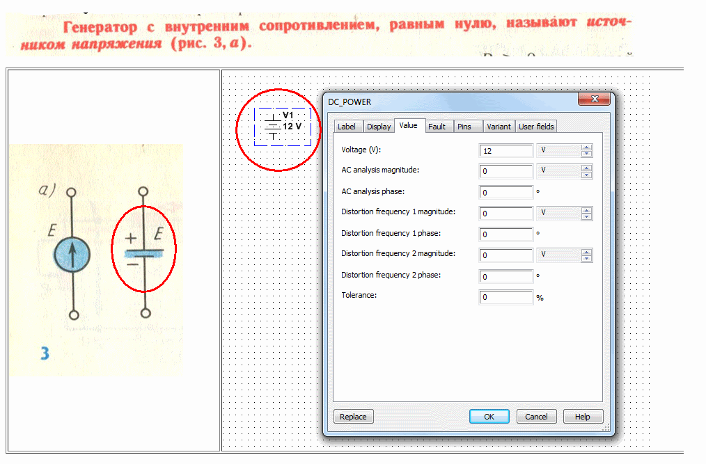
Task: Confirm the dialog with OK
Action: point(489,417)
